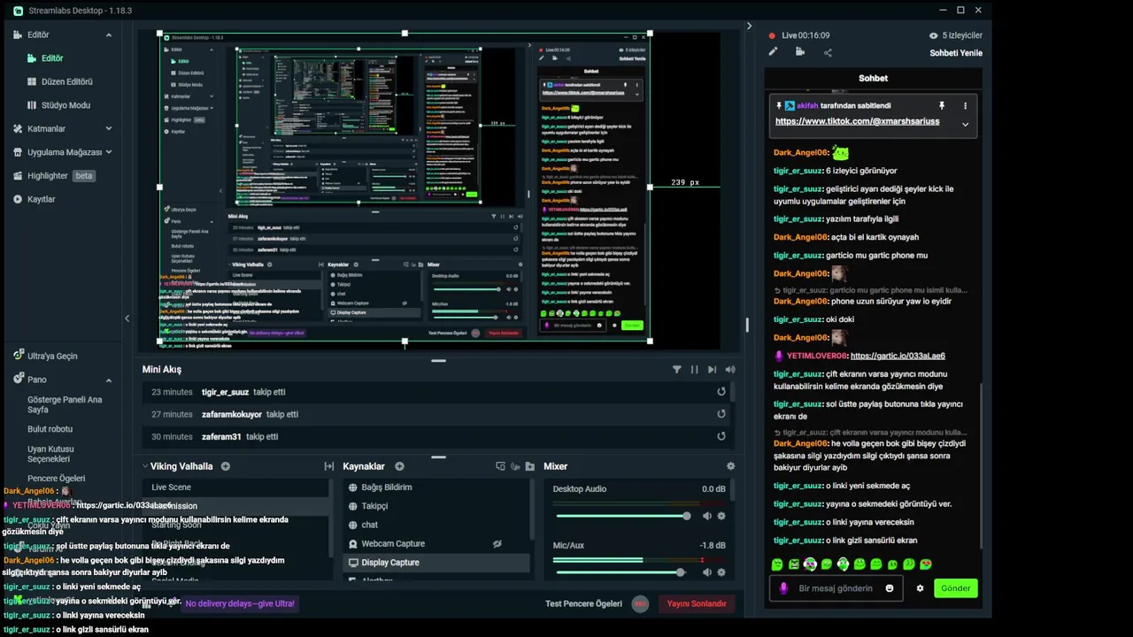The height and width of the screenshot is (637, 1133).
Task: Select the Editör sub-item in sidebar
Action: [52, 58]
